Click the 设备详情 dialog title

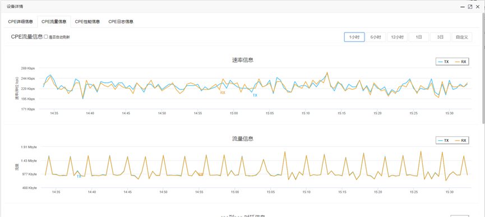click(15, 7)
